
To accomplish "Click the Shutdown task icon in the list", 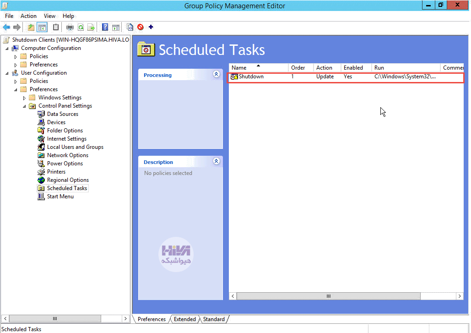I will [234, 76].
